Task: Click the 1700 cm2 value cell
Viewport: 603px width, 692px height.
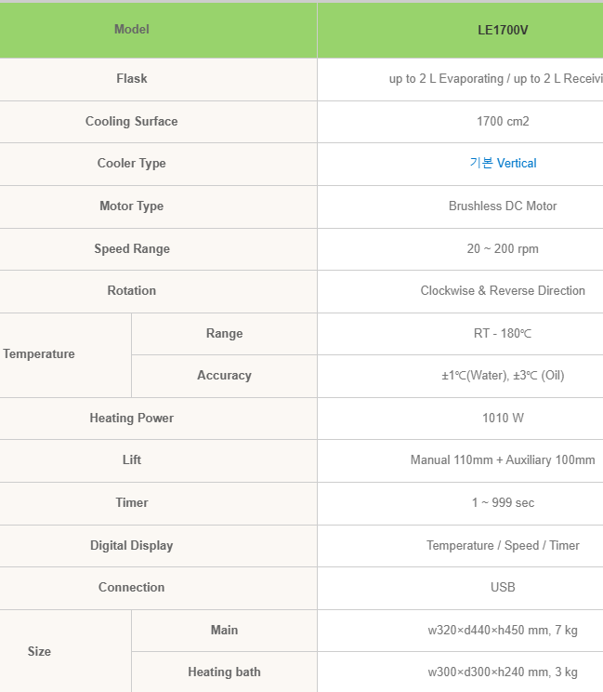Action: point(503,122)
